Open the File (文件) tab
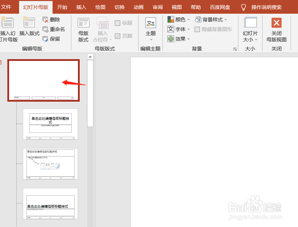The image size is (298, 227). click(x=6, y=7)
